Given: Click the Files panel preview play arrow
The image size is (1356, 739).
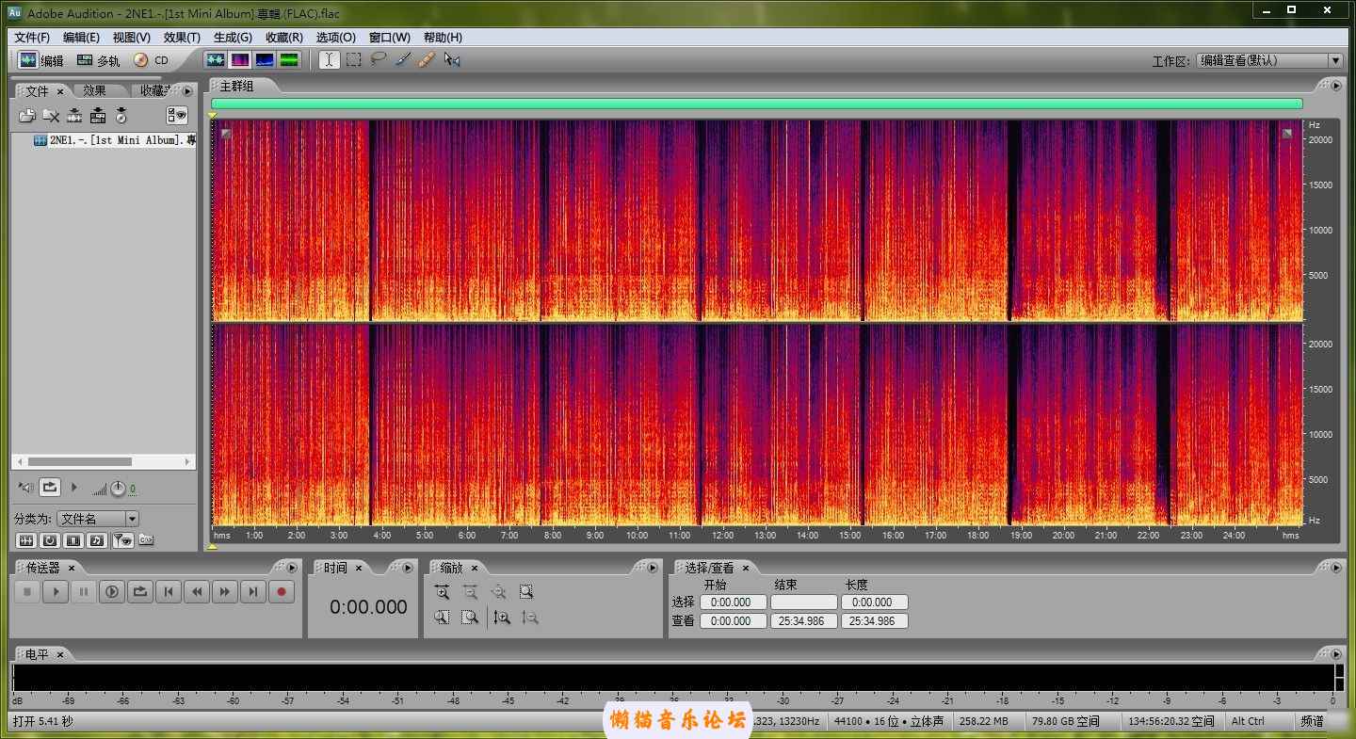Looking at the screenshot, I should tap(74, 488).
